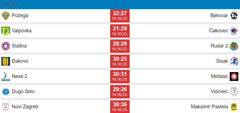Viewport: 240px width, 113px height.
Task: Click the Sisak handball club logo
Action: click(x=234, y=61)
